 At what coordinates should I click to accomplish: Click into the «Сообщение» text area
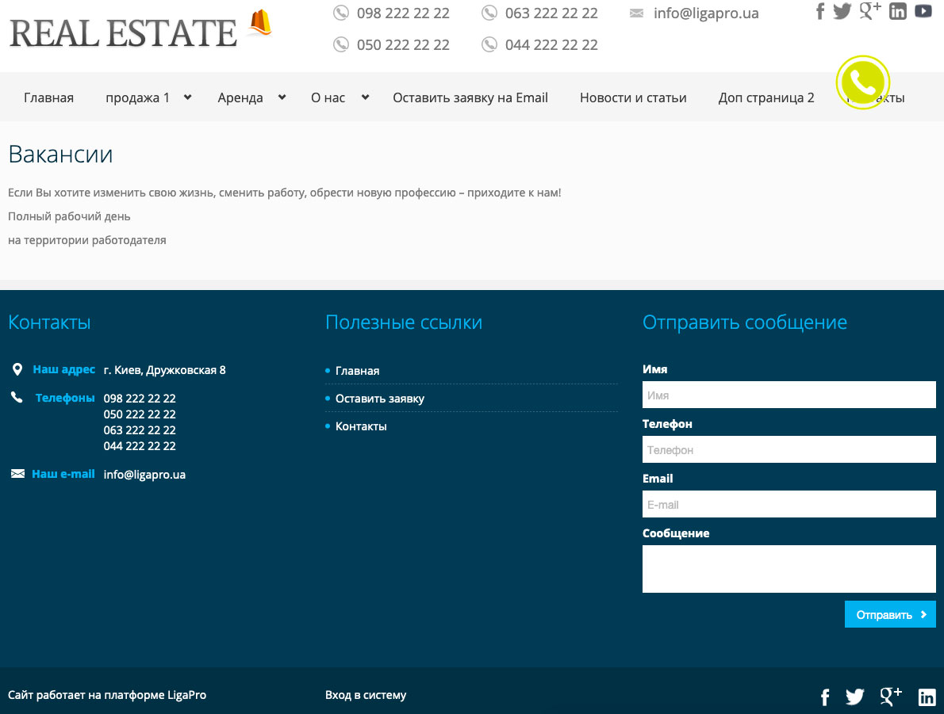(x=789, y=568)
